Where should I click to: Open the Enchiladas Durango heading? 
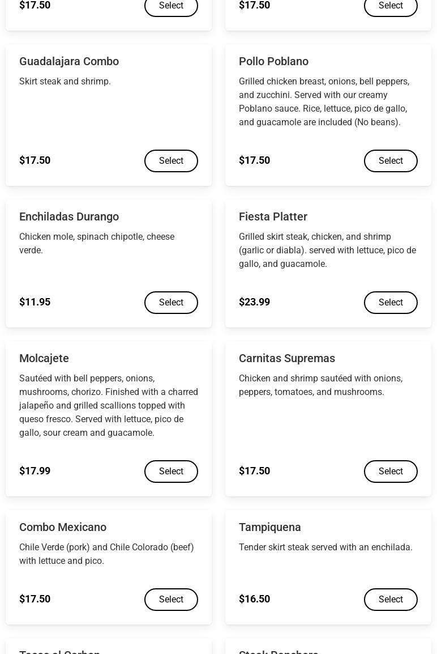(x=69, y=216)
